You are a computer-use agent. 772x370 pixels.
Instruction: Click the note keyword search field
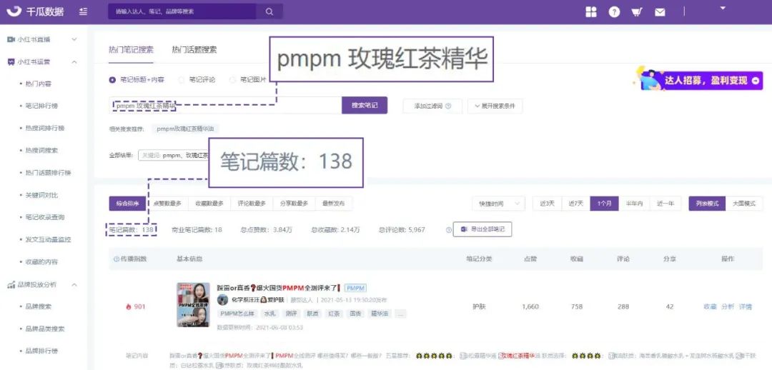pyautogui.click(x=225, y=105)
